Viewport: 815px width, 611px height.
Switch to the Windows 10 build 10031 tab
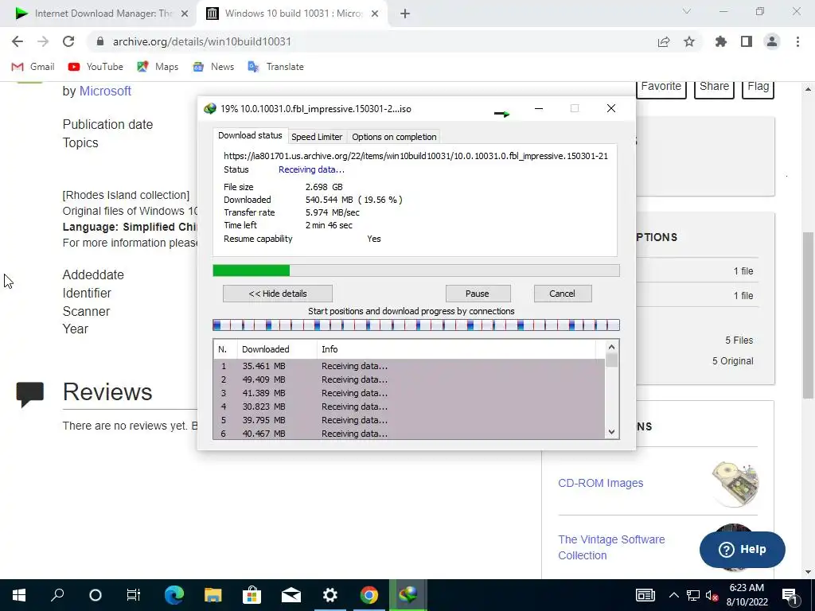coord(291,14)
